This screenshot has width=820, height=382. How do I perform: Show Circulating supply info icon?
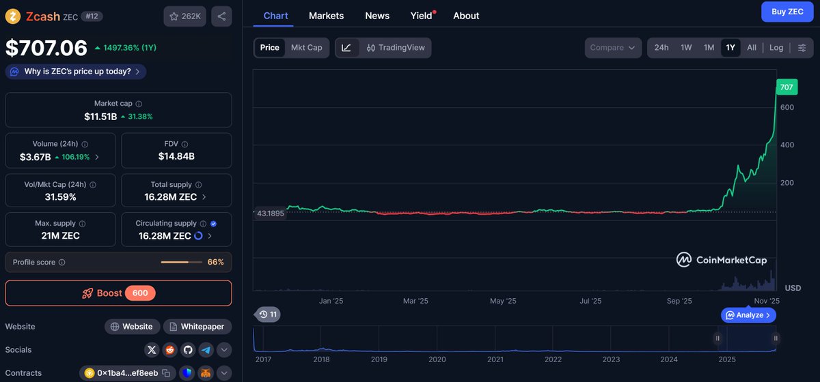coord(203,224)
